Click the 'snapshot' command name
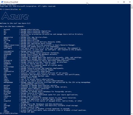133x115 pixels. pos(7,101)
